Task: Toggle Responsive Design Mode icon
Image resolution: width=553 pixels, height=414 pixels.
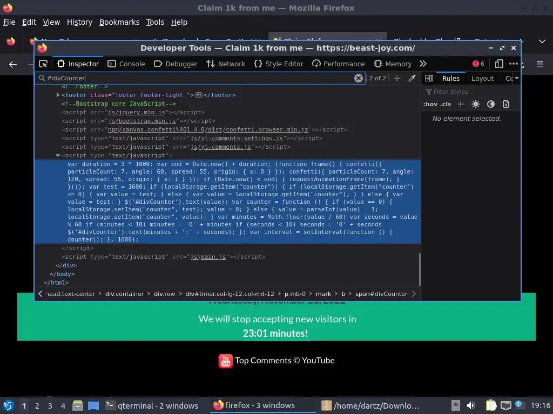Action: [498, 64]
